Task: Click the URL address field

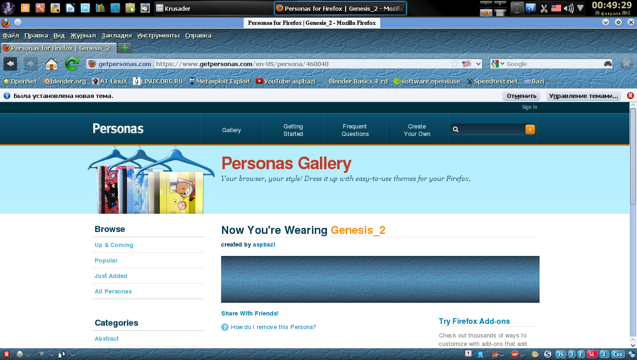Action: pyautogui.click(x=302, y=64)
